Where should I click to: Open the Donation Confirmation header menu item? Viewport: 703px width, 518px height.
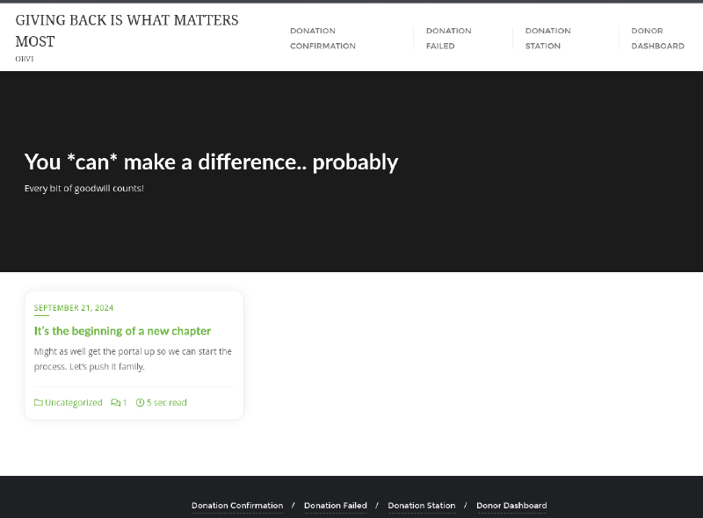click(x=323, y=39)
